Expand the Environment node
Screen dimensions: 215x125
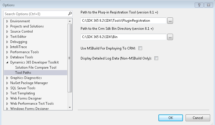click(x=7, y=21)
